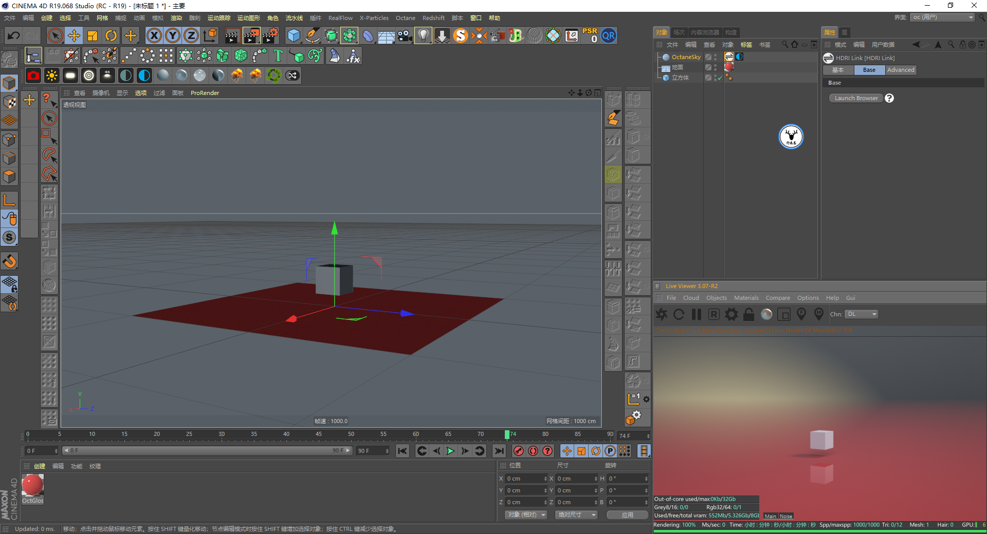
Task: Open the Materials menu in Live Viewer
Action: [x=746, y=298]
